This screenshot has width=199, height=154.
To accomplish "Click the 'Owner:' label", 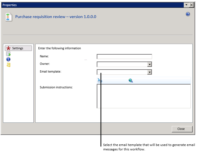I will point(45,64).
